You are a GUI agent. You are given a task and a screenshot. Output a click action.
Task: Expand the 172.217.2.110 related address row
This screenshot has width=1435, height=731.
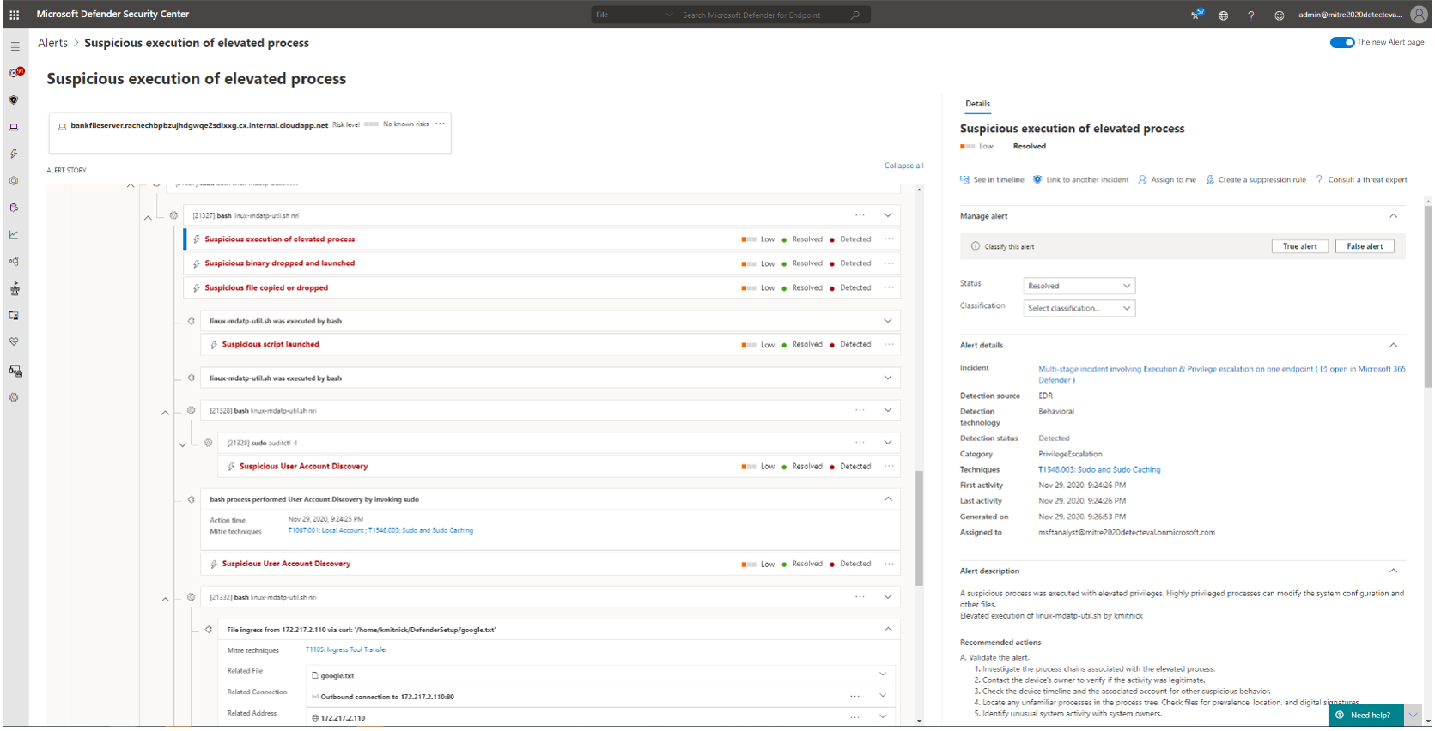[882, 716]
